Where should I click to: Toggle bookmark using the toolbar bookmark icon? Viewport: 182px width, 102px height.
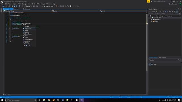(x=71, y=6)
